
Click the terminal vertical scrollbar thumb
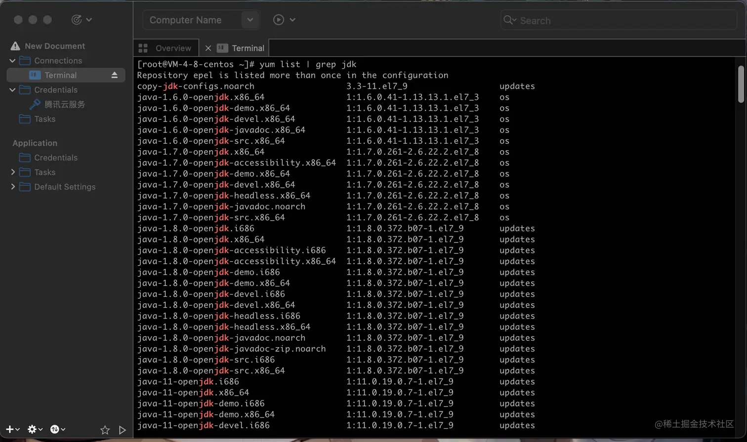(x=741, y=84)
